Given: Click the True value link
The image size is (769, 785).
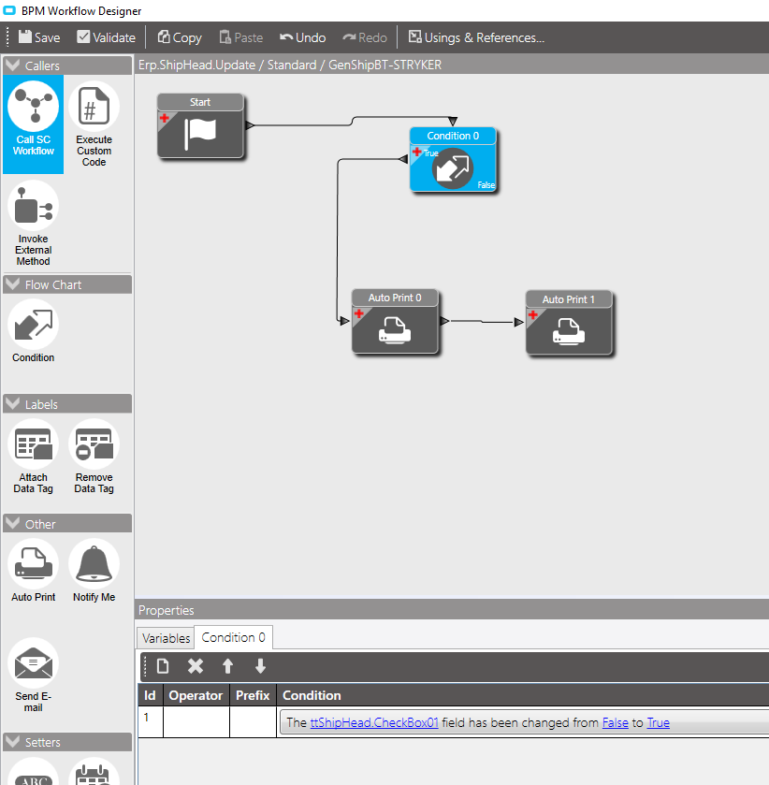Looking at the screenshot, I should pyautogui.click(x=658, y=722).
